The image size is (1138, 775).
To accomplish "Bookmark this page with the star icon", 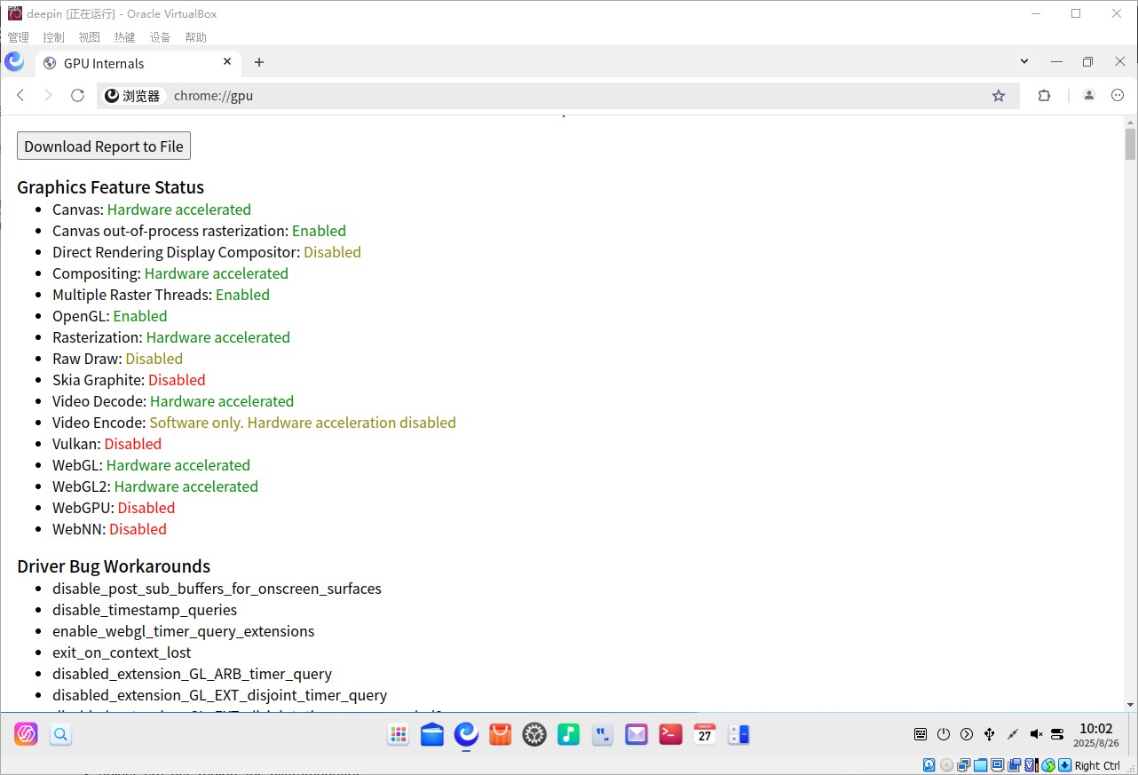I will pos(999,95).
